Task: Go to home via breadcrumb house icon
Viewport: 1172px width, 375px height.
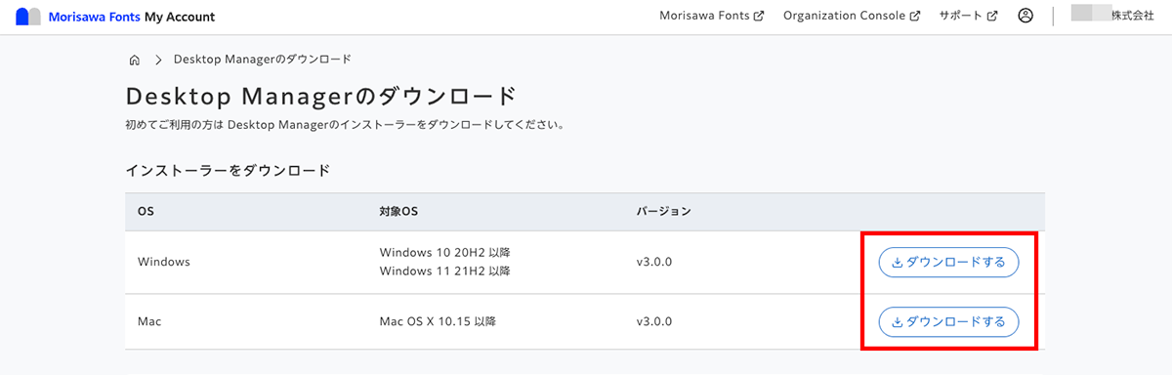Action: [135, 60]
